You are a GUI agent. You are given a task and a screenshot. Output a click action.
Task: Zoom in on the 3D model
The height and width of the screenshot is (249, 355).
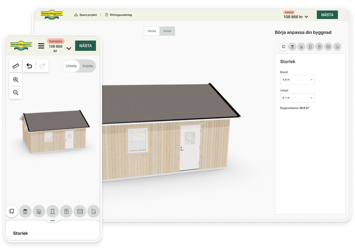pos(16,80)
